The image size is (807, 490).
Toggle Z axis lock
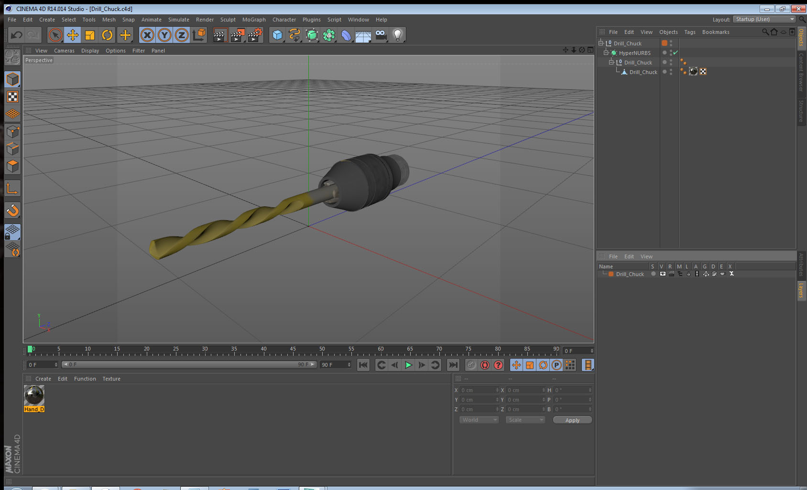click(x=182, y=35)
